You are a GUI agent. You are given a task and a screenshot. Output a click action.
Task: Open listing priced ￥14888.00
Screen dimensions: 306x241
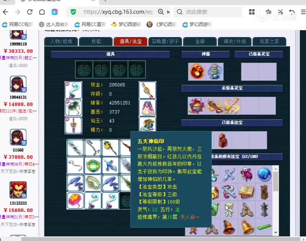click(18, 104)
